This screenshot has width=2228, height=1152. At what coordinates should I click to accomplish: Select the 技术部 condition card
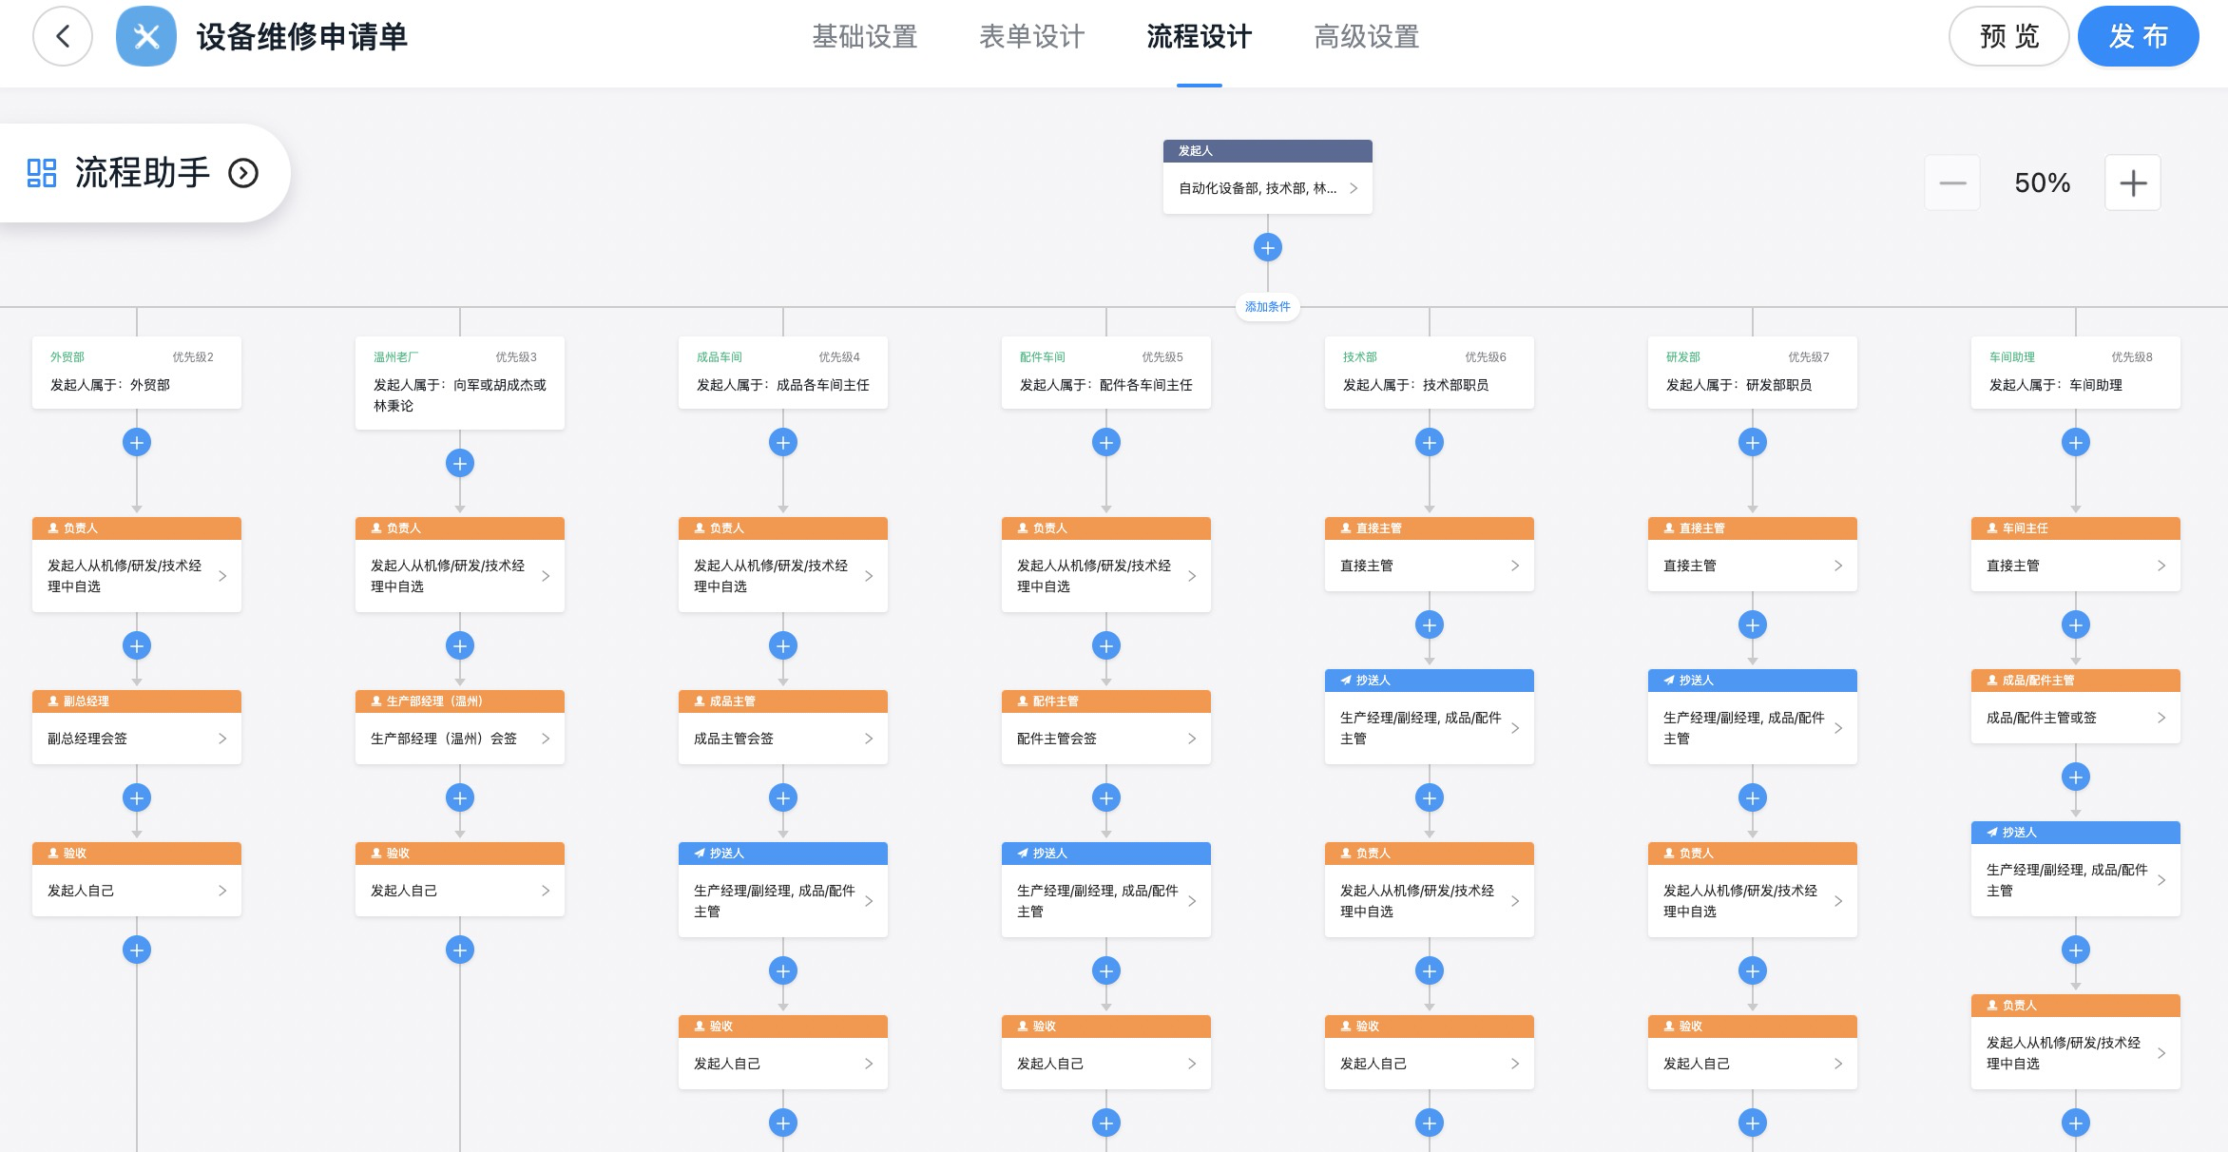coord(1429,373)
